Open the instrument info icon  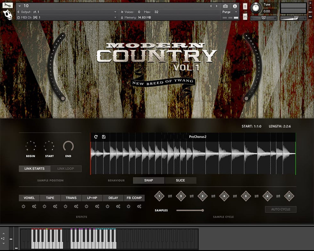[235, 6]
